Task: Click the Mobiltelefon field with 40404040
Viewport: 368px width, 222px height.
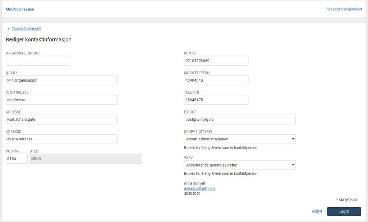Action: [x=216, y=80]
